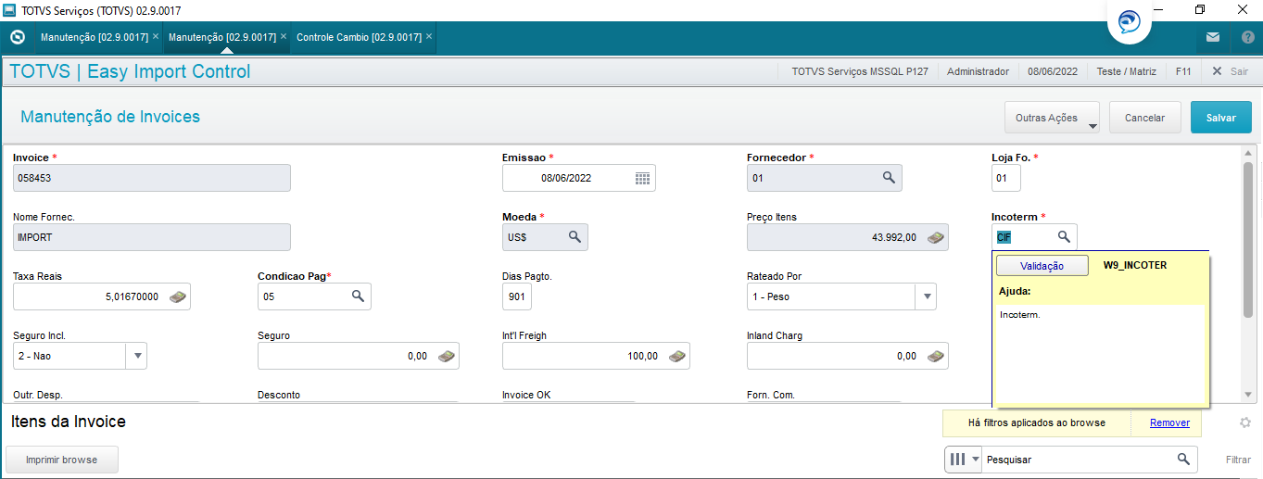
Task: Close the Controle Cambio tab
Action: [429, 37]
